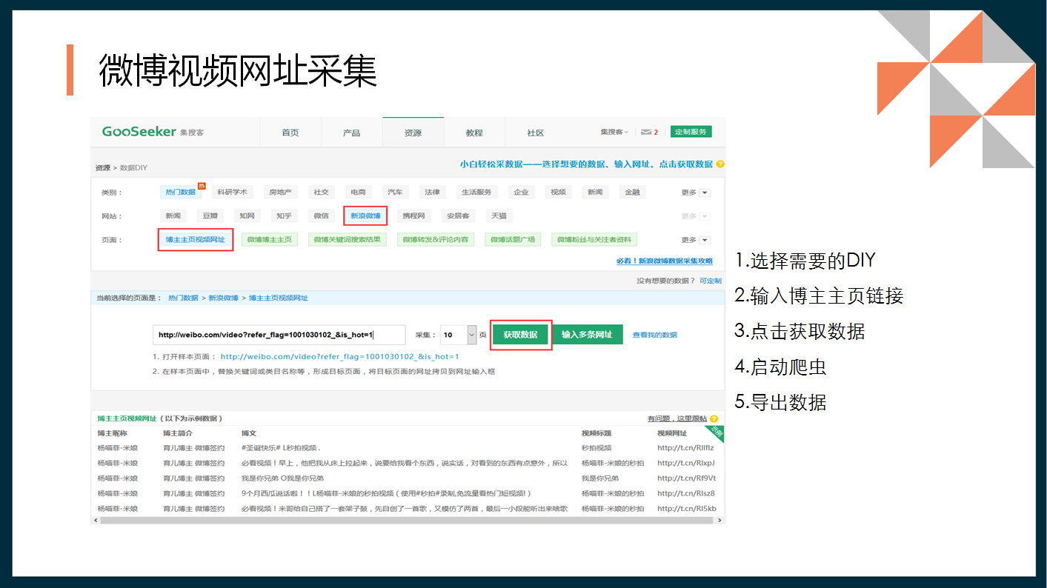Viewport: 1047px width, 588px height.
Task: Click 热门数据 in the current selection breadcrumb
Action: [x=183, y=298]
